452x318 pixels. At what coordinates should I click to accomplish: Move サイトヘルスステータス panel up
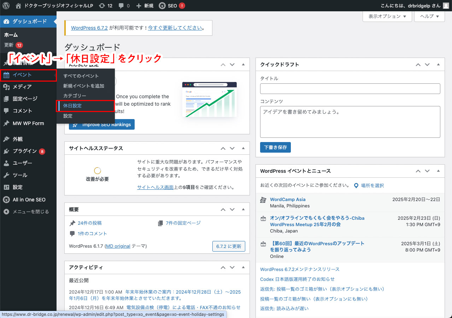(x=223, y=148)
